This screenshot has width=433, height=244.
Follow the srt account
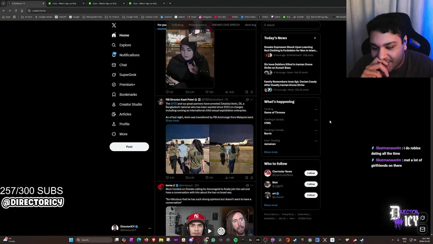311,195
